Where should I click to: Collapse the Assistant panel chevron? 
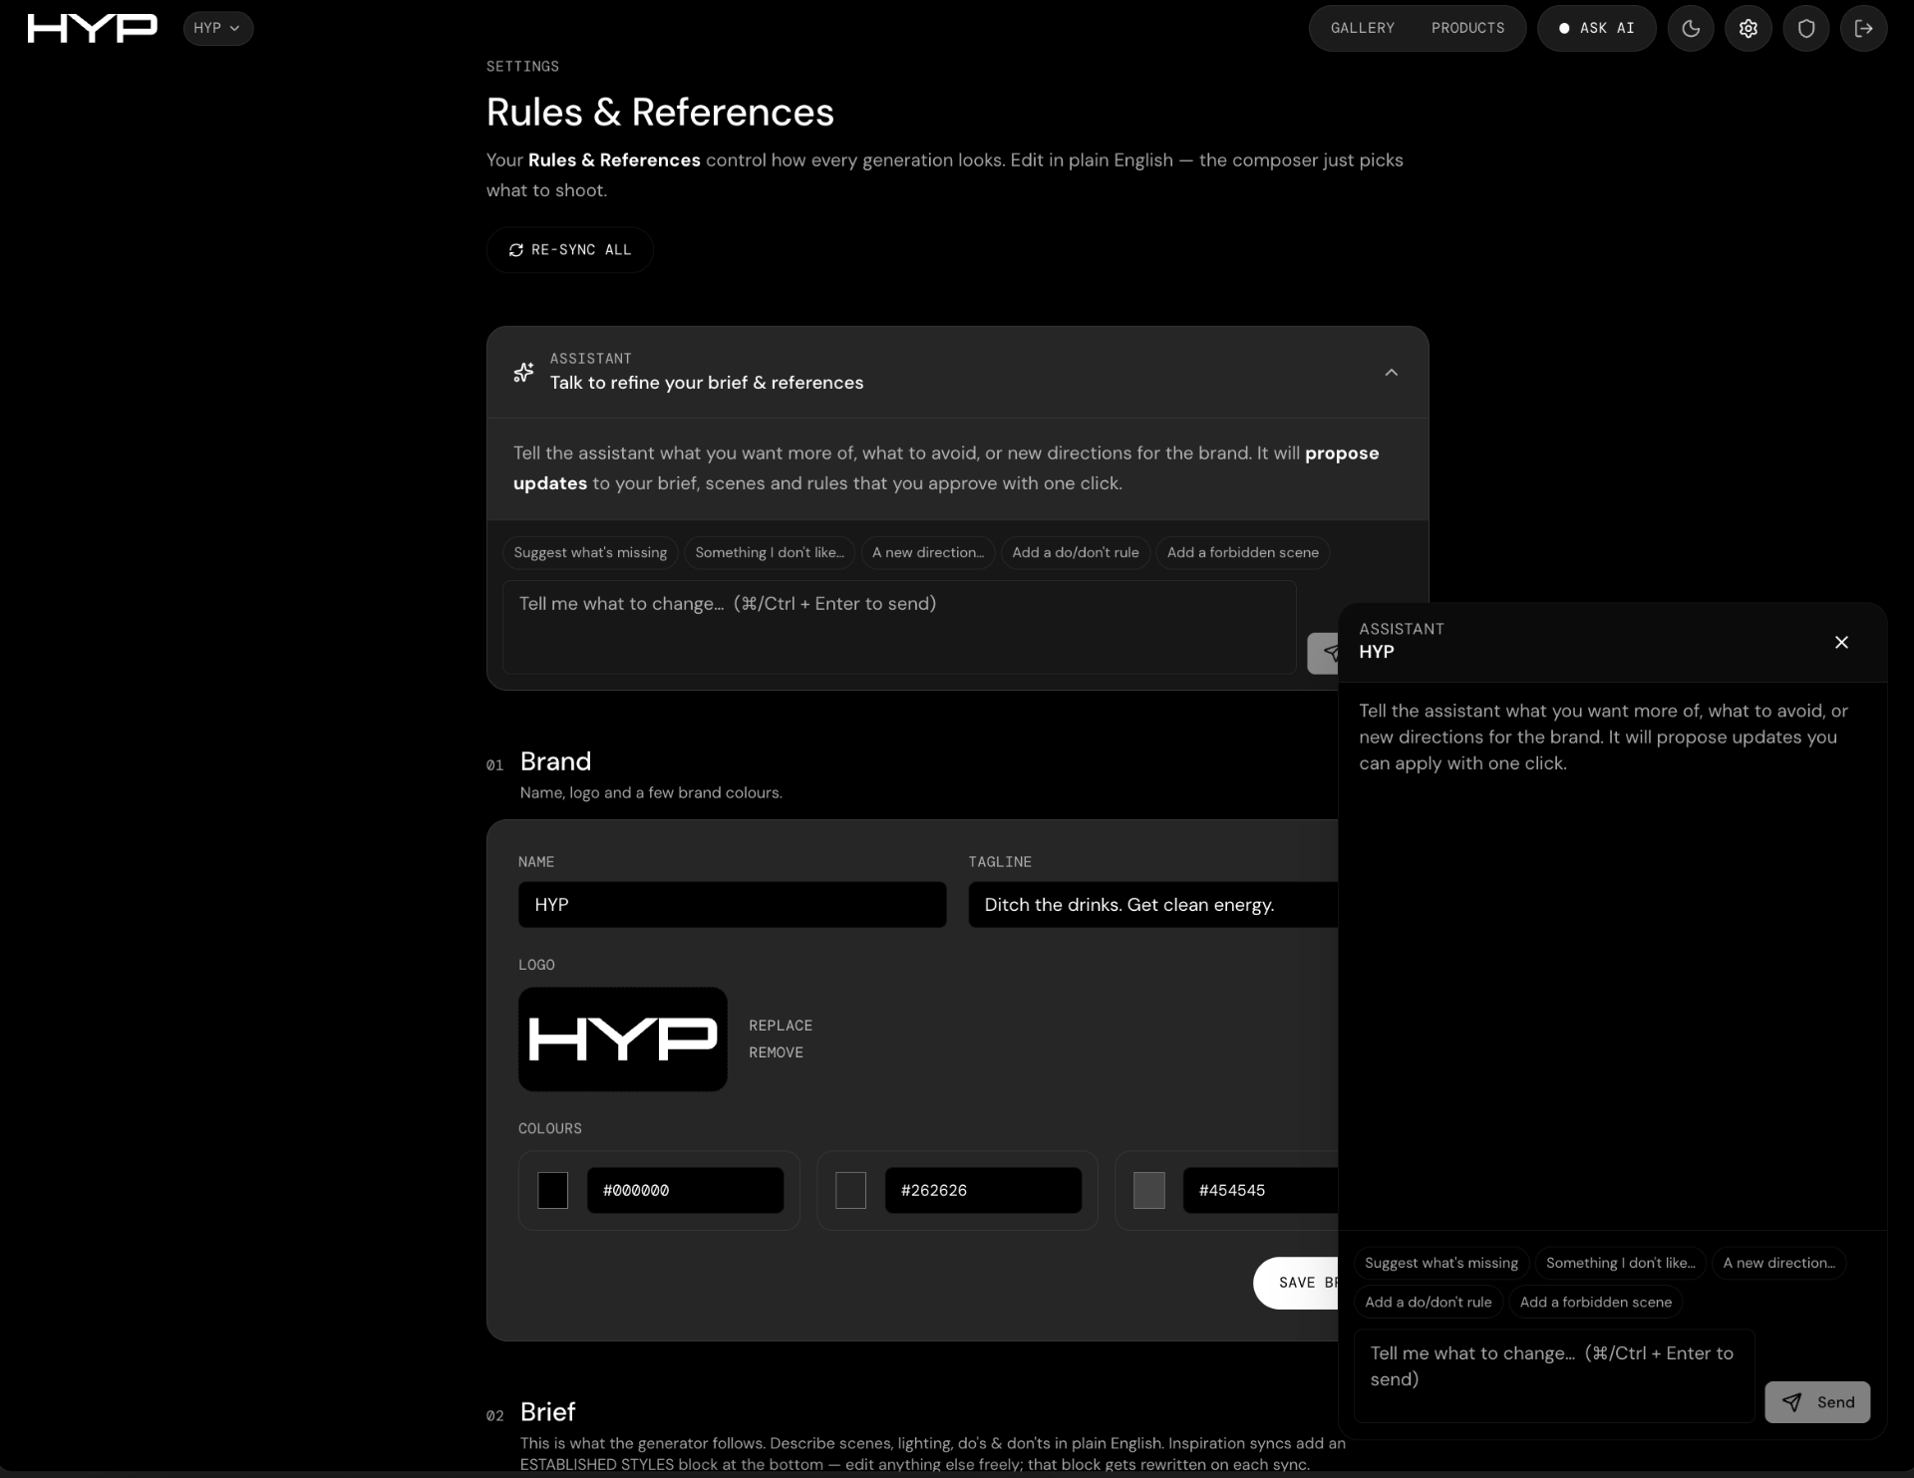coord(1391,372)
